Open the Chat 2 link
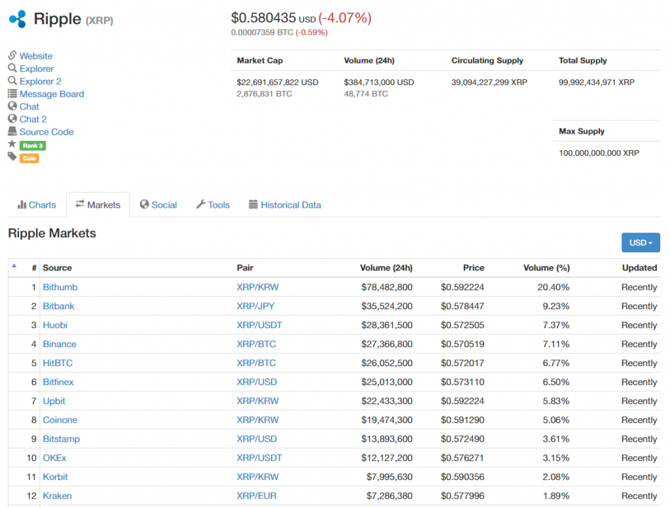 pyautogui.click(x=33, y=119)
